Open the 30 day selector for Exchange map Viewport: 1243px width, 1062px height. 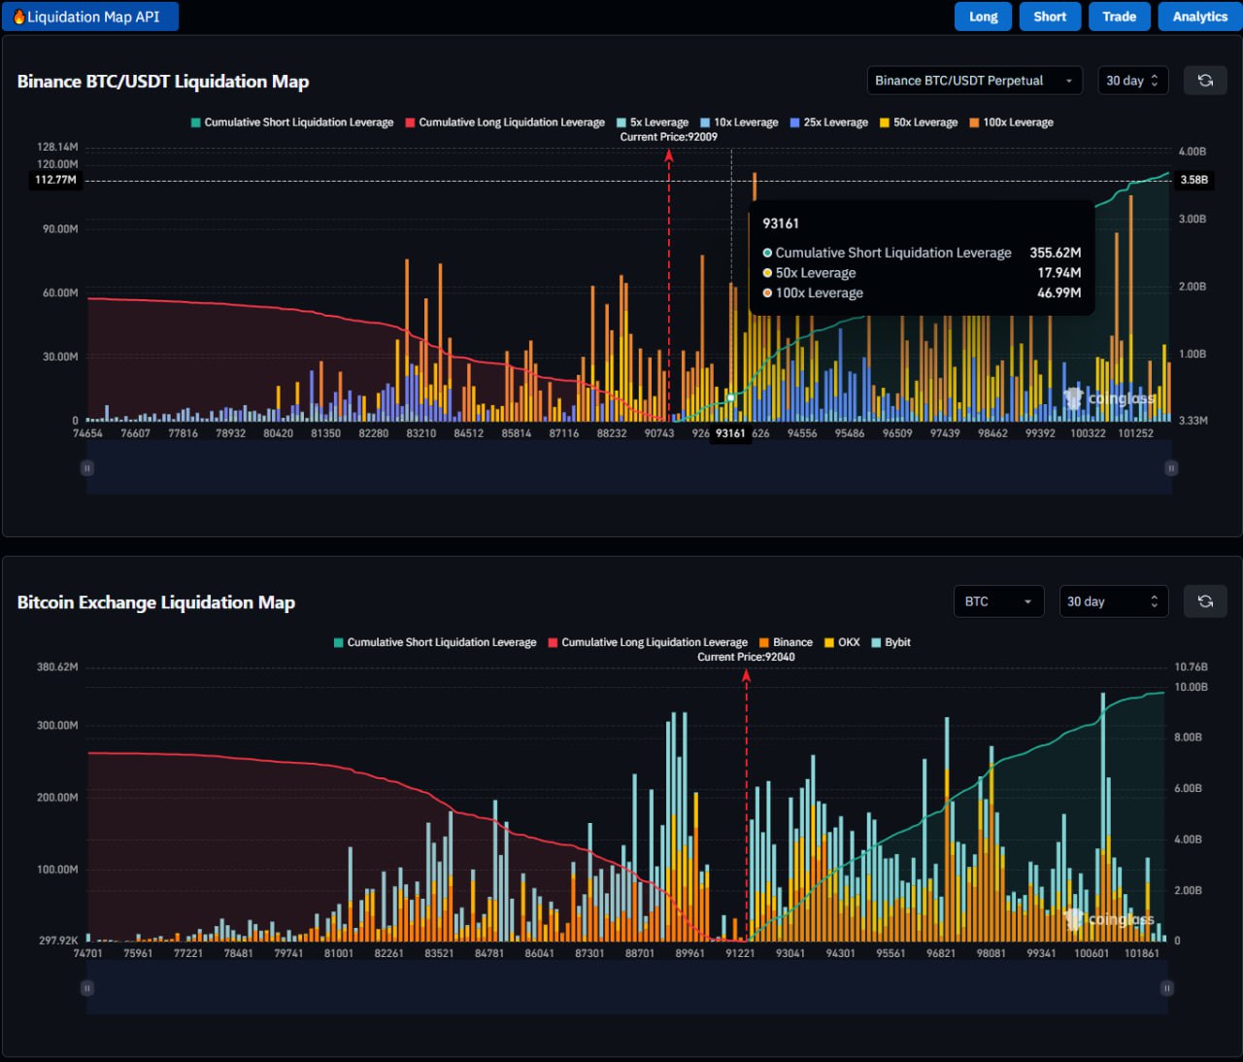(1113, 601)
